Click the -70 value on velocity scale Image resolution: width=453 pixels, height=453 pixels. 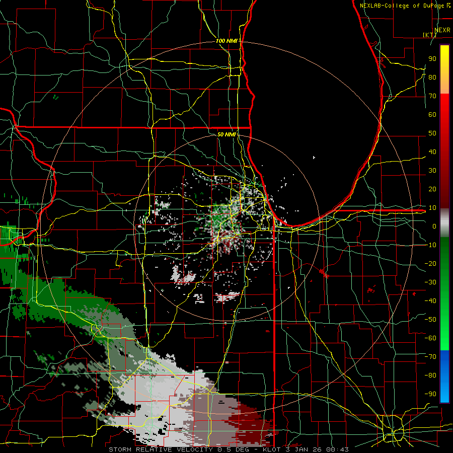click(430, 356)
